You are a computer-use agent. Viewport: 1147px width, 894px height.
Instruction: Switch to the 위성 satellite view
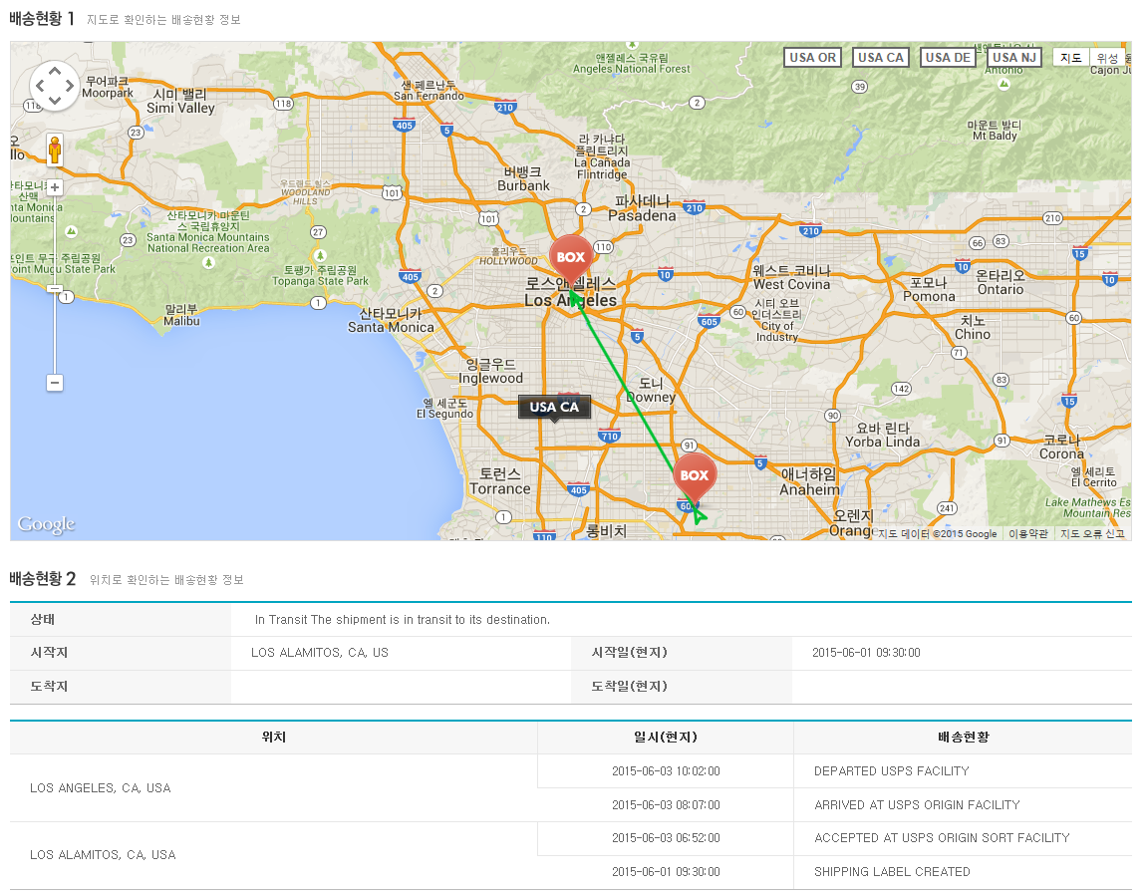(x=1107, y=58)
